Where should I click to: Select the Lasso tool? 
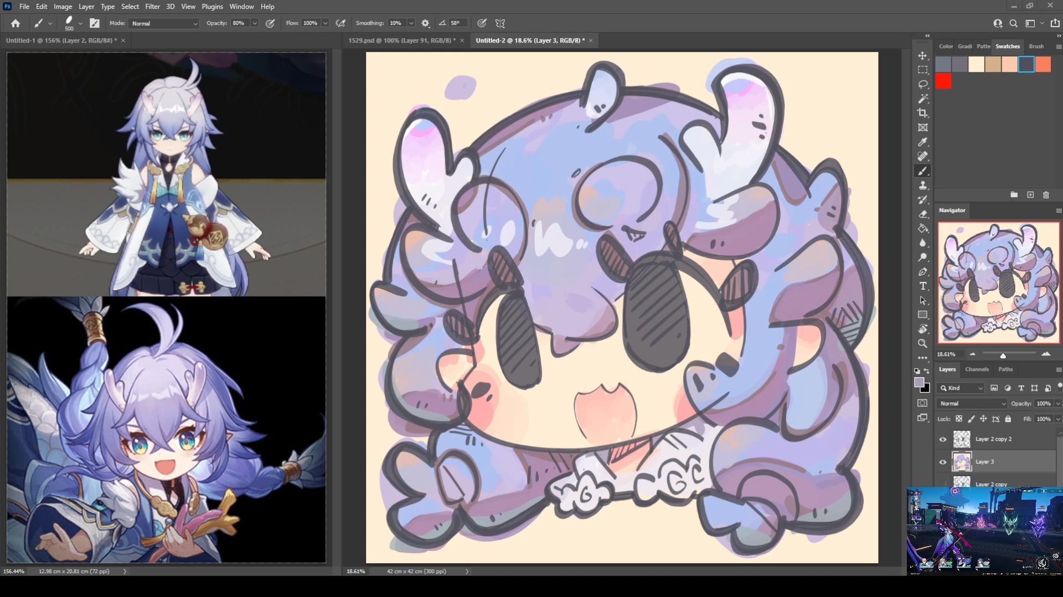click(x=922, y=85)
